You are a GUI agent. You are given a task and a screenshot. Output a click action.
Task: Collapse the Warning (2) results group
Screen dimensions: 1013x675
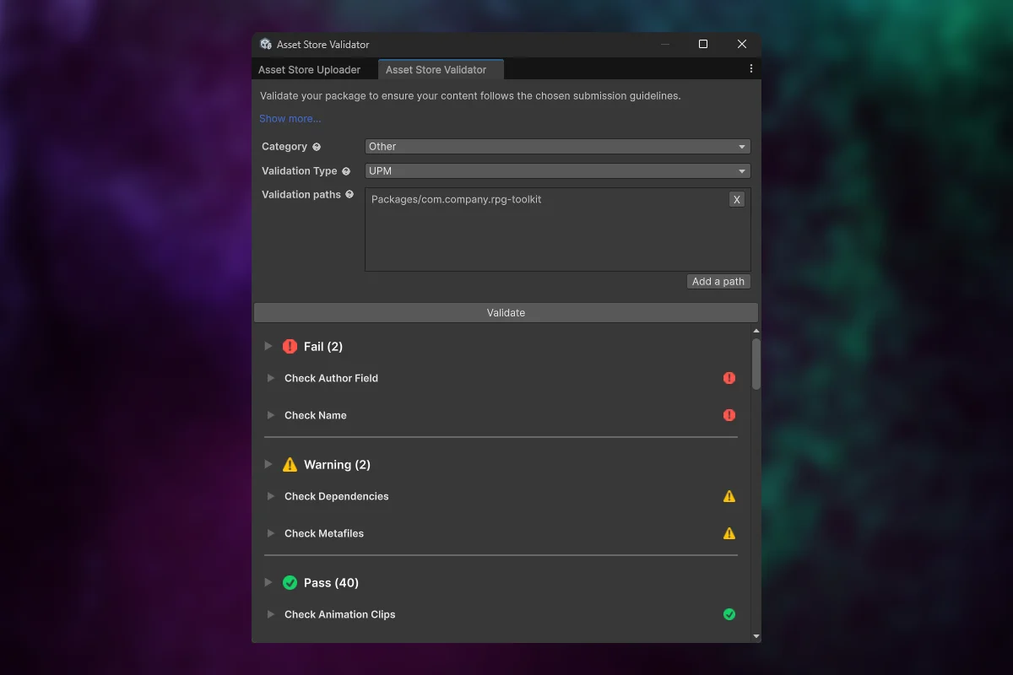268,464
